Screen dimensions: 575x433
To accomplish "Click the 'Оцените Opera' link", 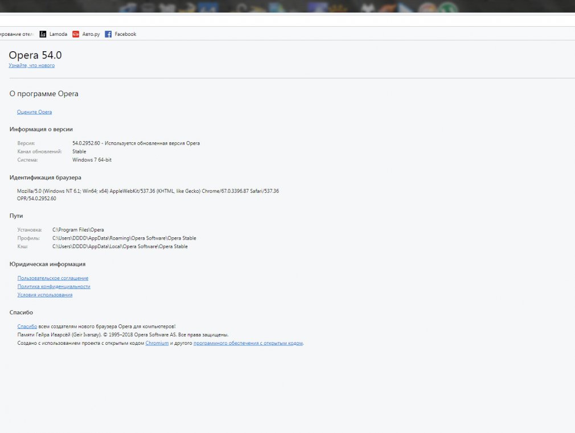I will (x=35, y=112).
